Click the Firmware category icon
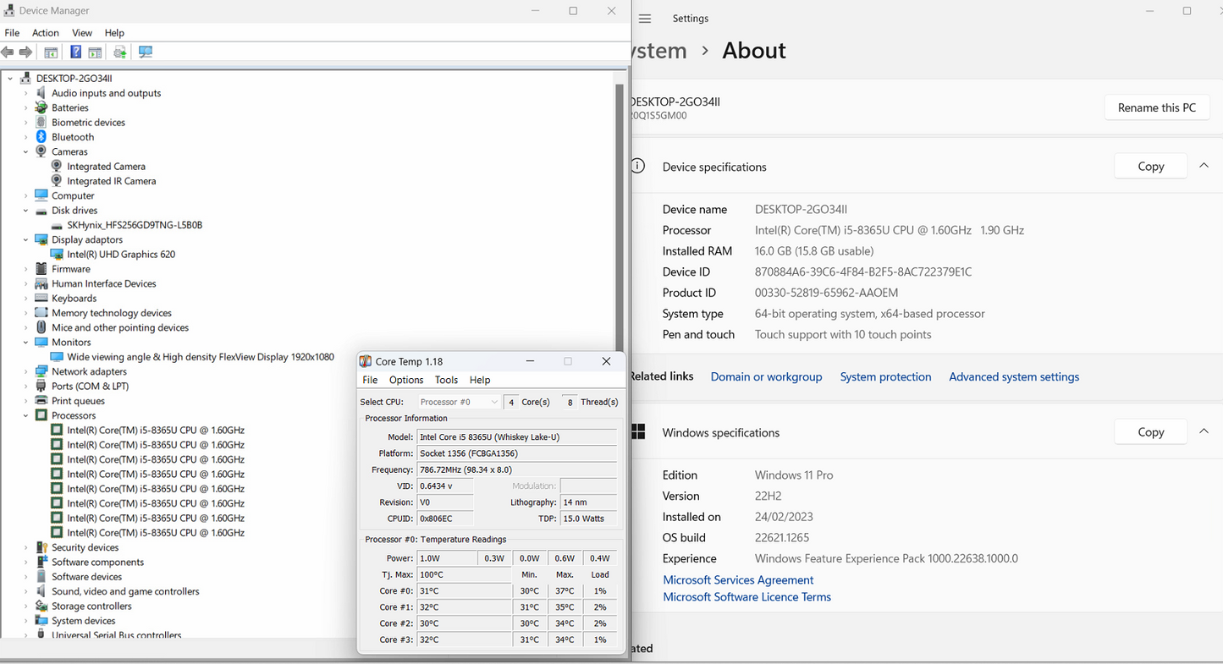 pyautogui.click(x=41, y=269)
